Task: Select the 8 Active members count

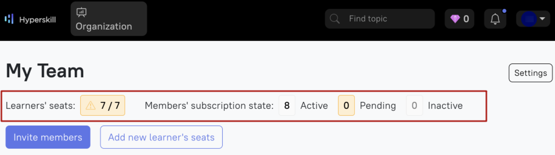Action: (287, 105)
